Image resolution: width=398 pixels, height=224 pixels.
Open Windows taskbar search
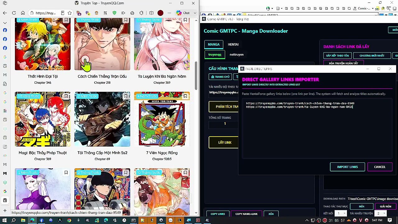click(14, 221)
